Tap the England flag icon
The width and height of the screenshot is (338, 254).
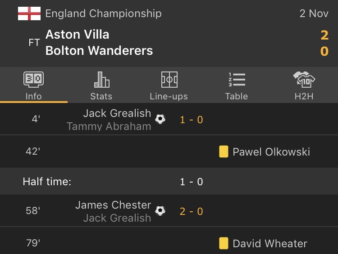point(29,13)
